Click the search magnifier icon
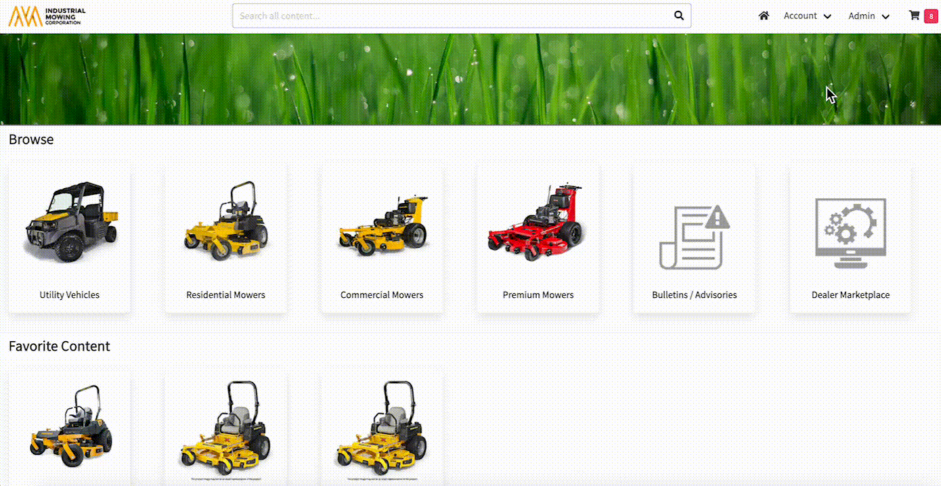 click(679, 16)
